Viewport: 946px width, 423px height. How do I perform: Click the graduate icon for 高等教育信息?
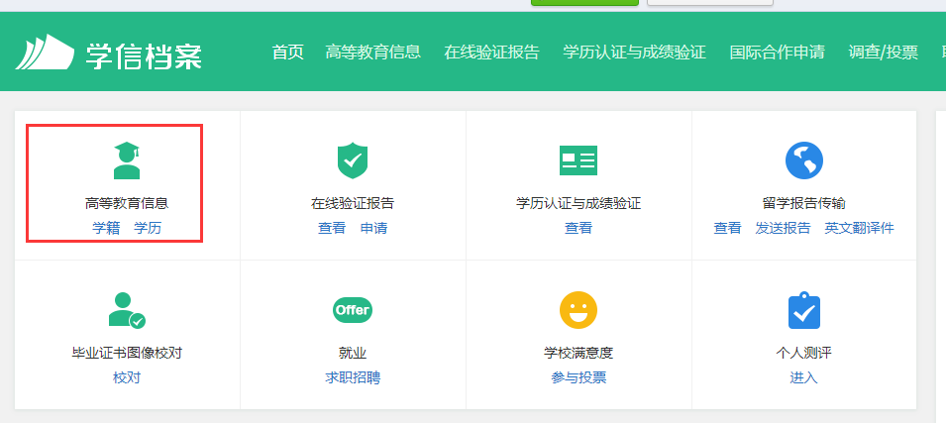click(x=127, y=160)
